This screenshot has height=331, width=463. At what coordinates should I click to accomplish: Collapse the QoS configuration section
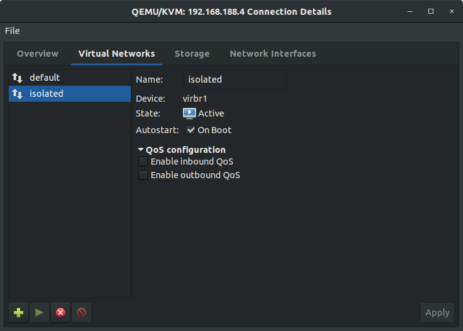(141, 150)
